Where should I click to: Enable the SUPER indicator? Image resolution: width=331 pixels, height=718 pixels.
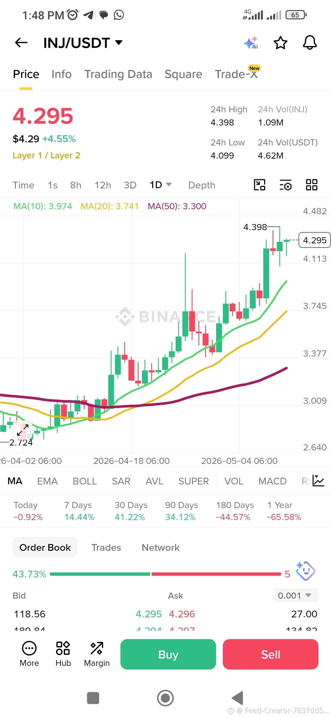click(x=193, y=481)
